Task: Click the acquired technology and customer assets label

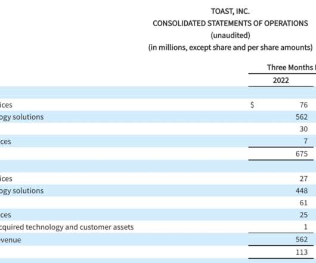Action: [x=67, y=227]
